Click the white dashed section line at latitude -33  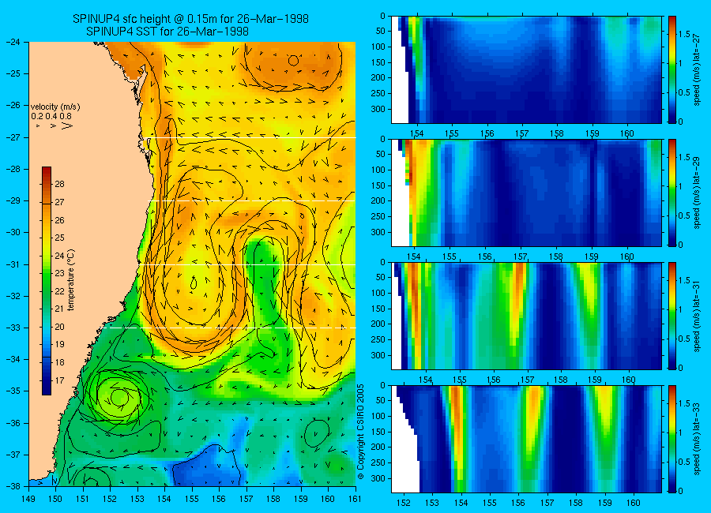[230, 328]
